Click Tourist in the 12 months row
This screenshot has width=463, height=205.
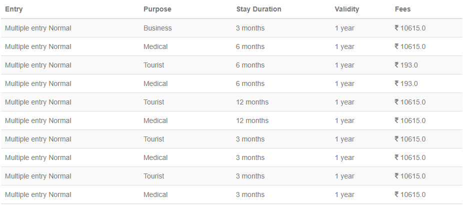click(153, 102)
